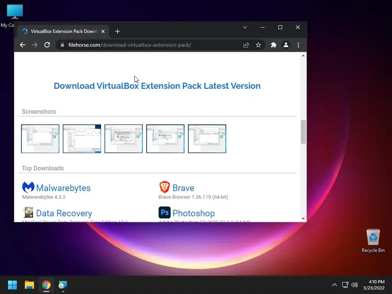Image resolution: width=392 pixels, height=294 pixels.
Task: Open Chrome three-dot menu
Action: 298,45
